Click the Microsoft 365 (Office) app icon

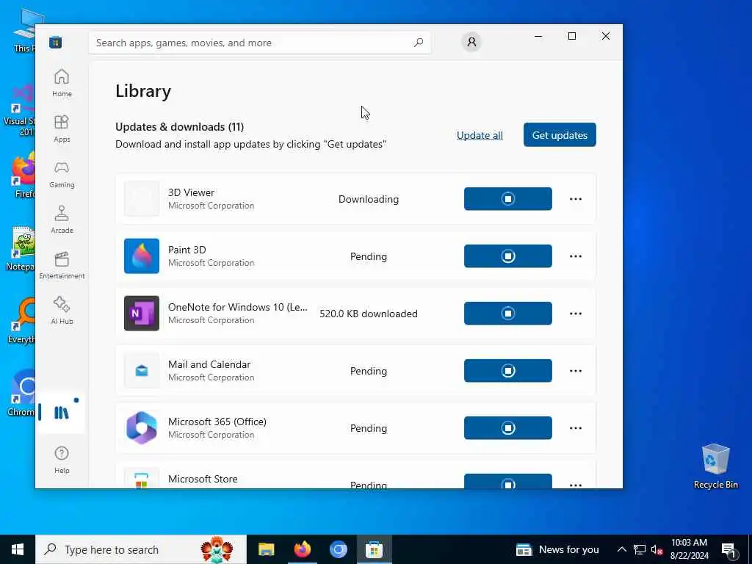[x=142, y=428]
